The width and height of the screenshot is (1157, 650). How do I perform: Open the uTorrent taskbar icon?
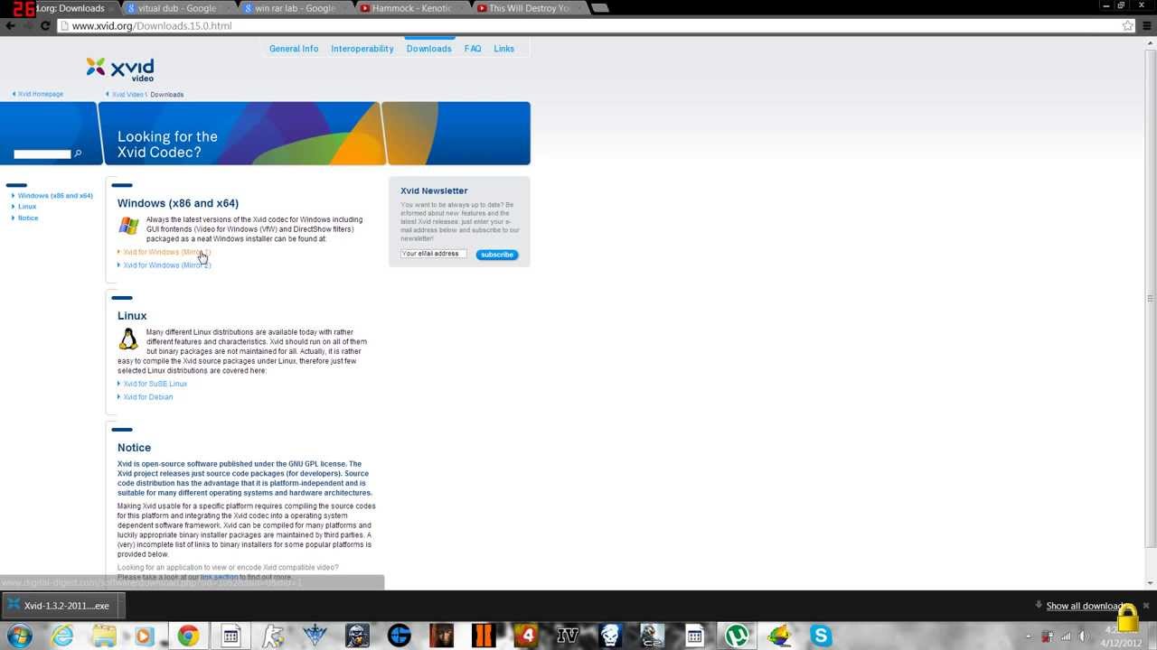tap(737, 636)
